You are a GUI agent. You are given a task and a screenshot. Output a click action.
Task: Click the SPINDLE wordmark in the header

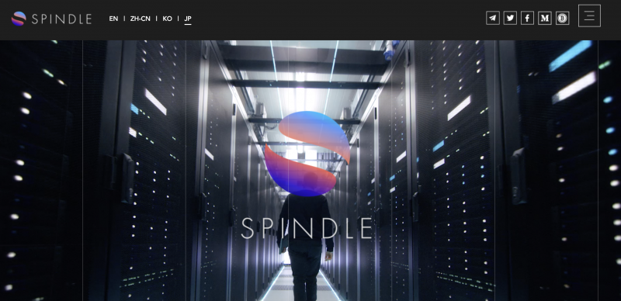pyautogui.click(x=61, y=19)
